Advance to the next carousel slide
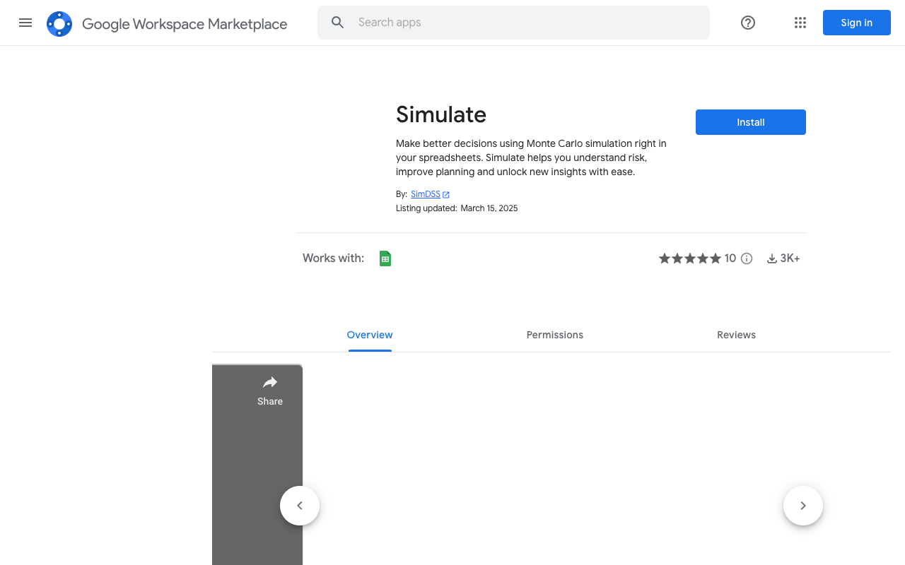Image resolution: width=905 pixels, height=565 pixels. (x=803, y=506)
